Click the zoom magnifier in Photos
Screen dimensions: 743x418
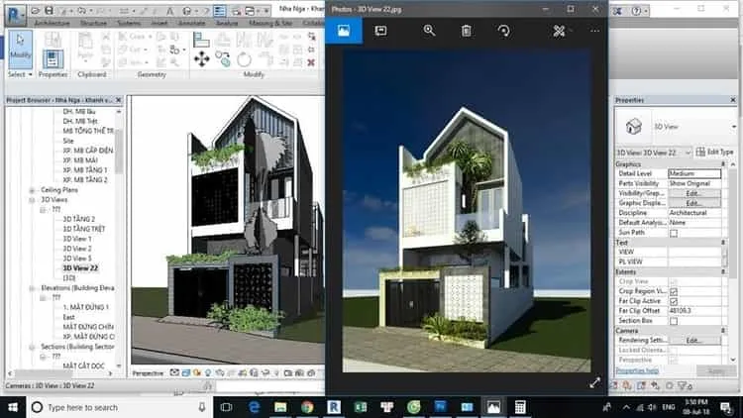click(x=429, y=31)
